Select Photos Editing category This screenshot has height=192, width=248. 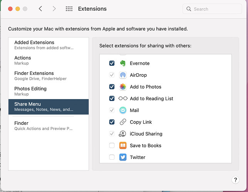tap(49, 91)
